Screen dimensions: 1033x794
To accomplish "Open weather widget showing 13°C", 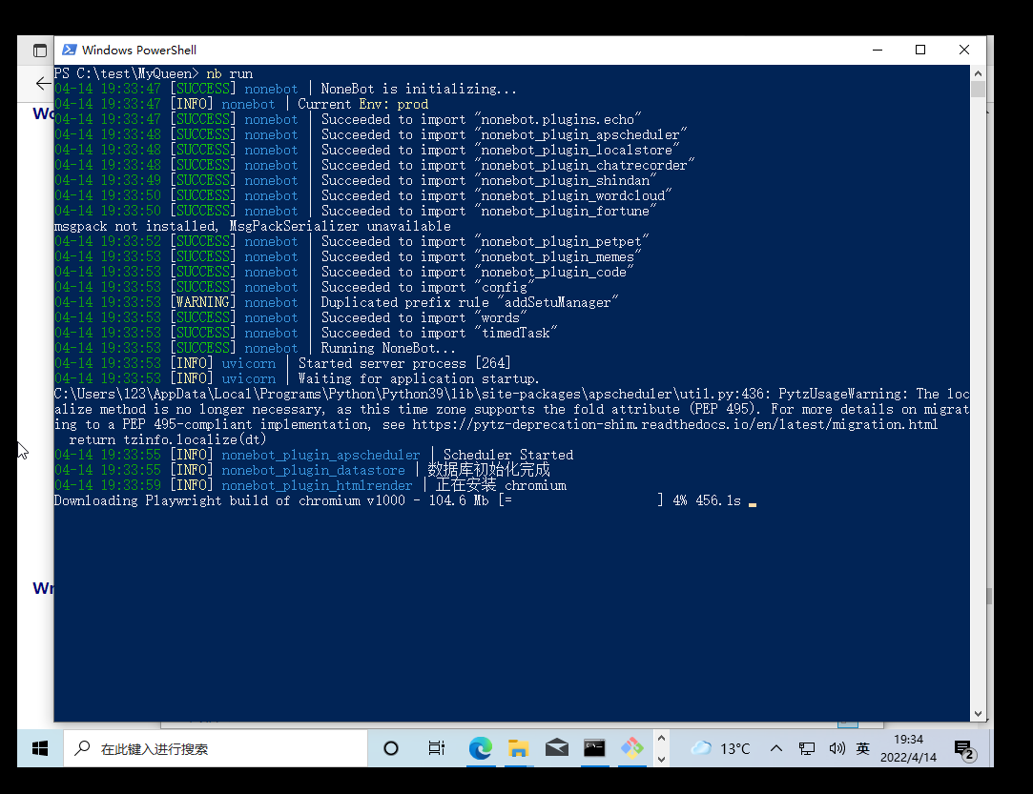I will coord(720,748).
